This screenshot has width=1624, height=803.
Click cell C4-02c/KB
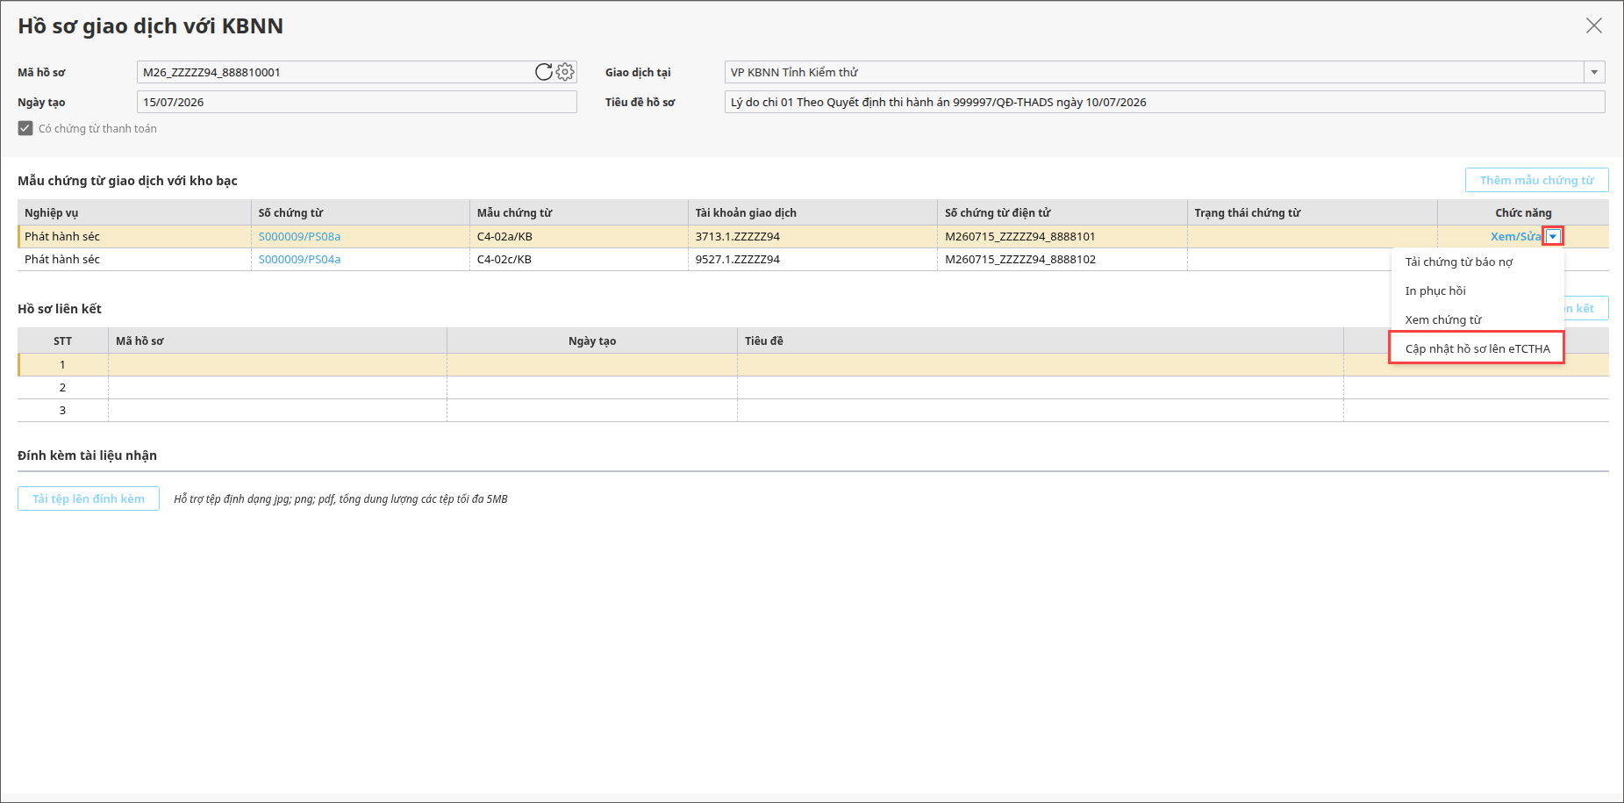coord(579,259)
